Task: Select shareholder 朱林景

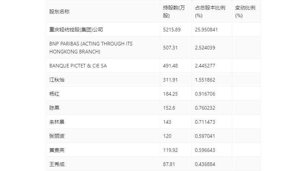Action: [x=57, y=122]
